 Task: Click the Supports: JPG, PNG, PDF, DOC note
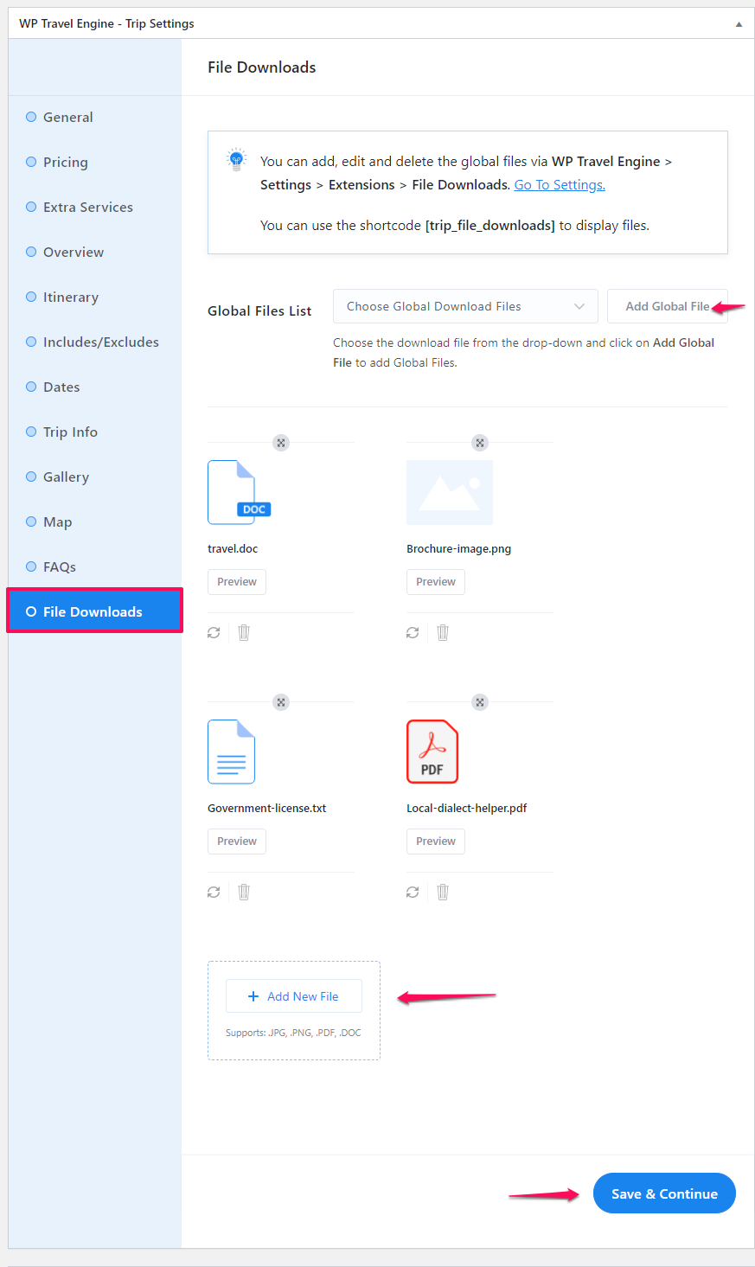tap(293, 1033)
